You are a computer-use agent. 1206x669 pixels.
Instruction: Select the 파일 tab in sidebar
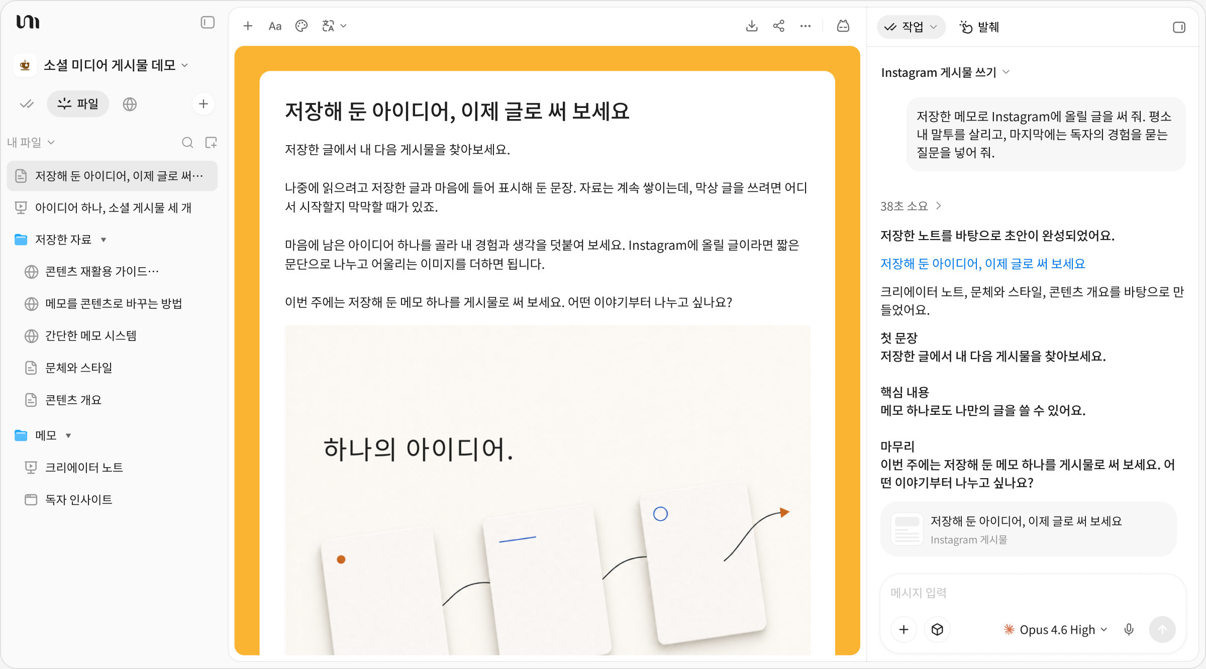(x=78, y=104)
